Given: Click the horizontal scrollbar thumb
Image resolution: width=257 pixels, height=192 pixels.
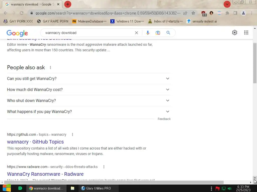Looking at the screenshot, I should pyautogui.click(x=114, y=182).
